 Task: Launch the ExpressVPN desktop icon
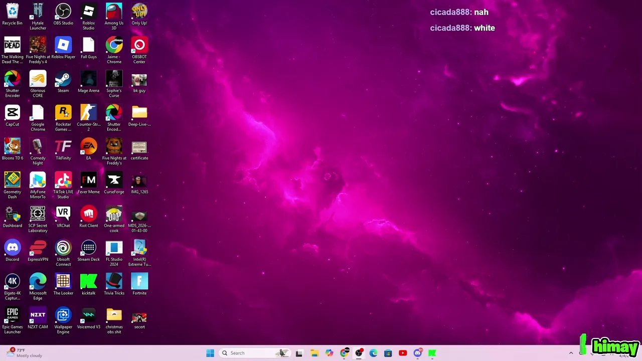[x=38, y=250]
